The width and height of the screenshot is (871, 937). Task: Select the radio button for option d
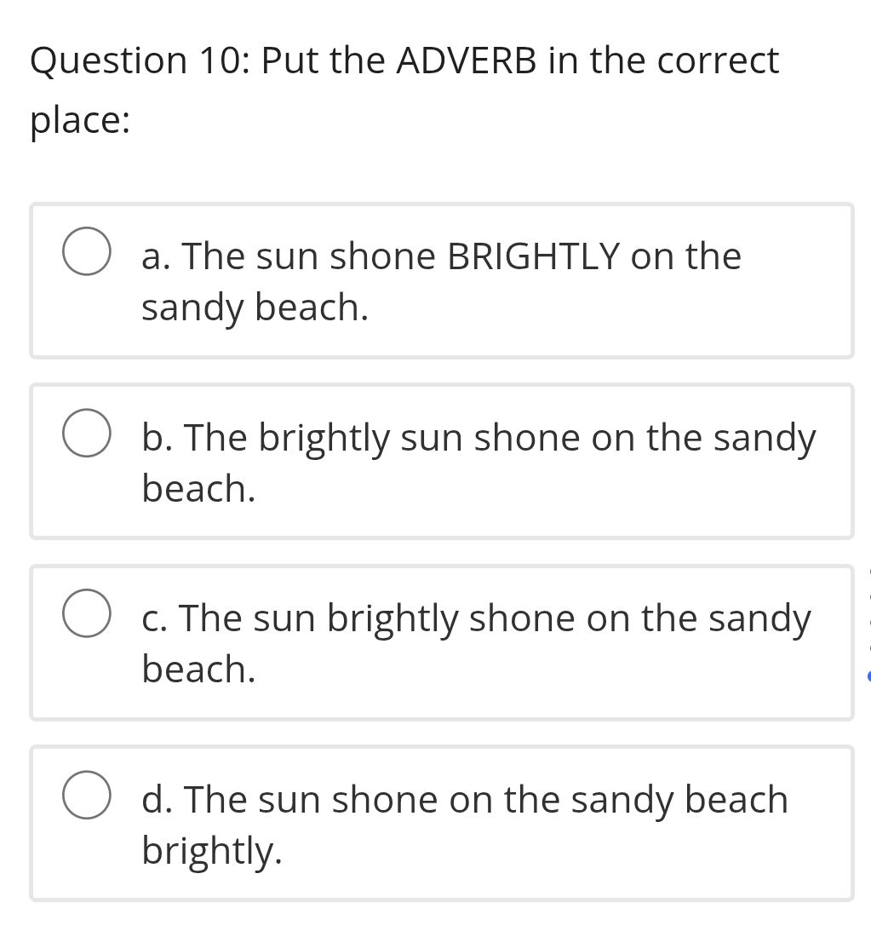[86, 793]
